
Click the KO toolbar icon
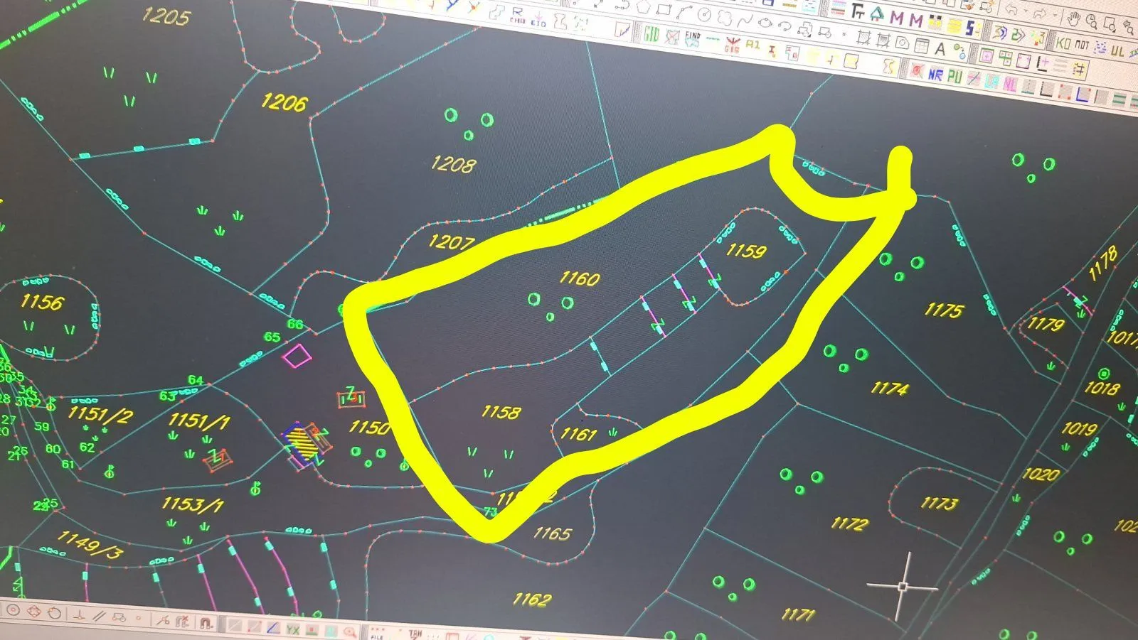click(1063, 43)
